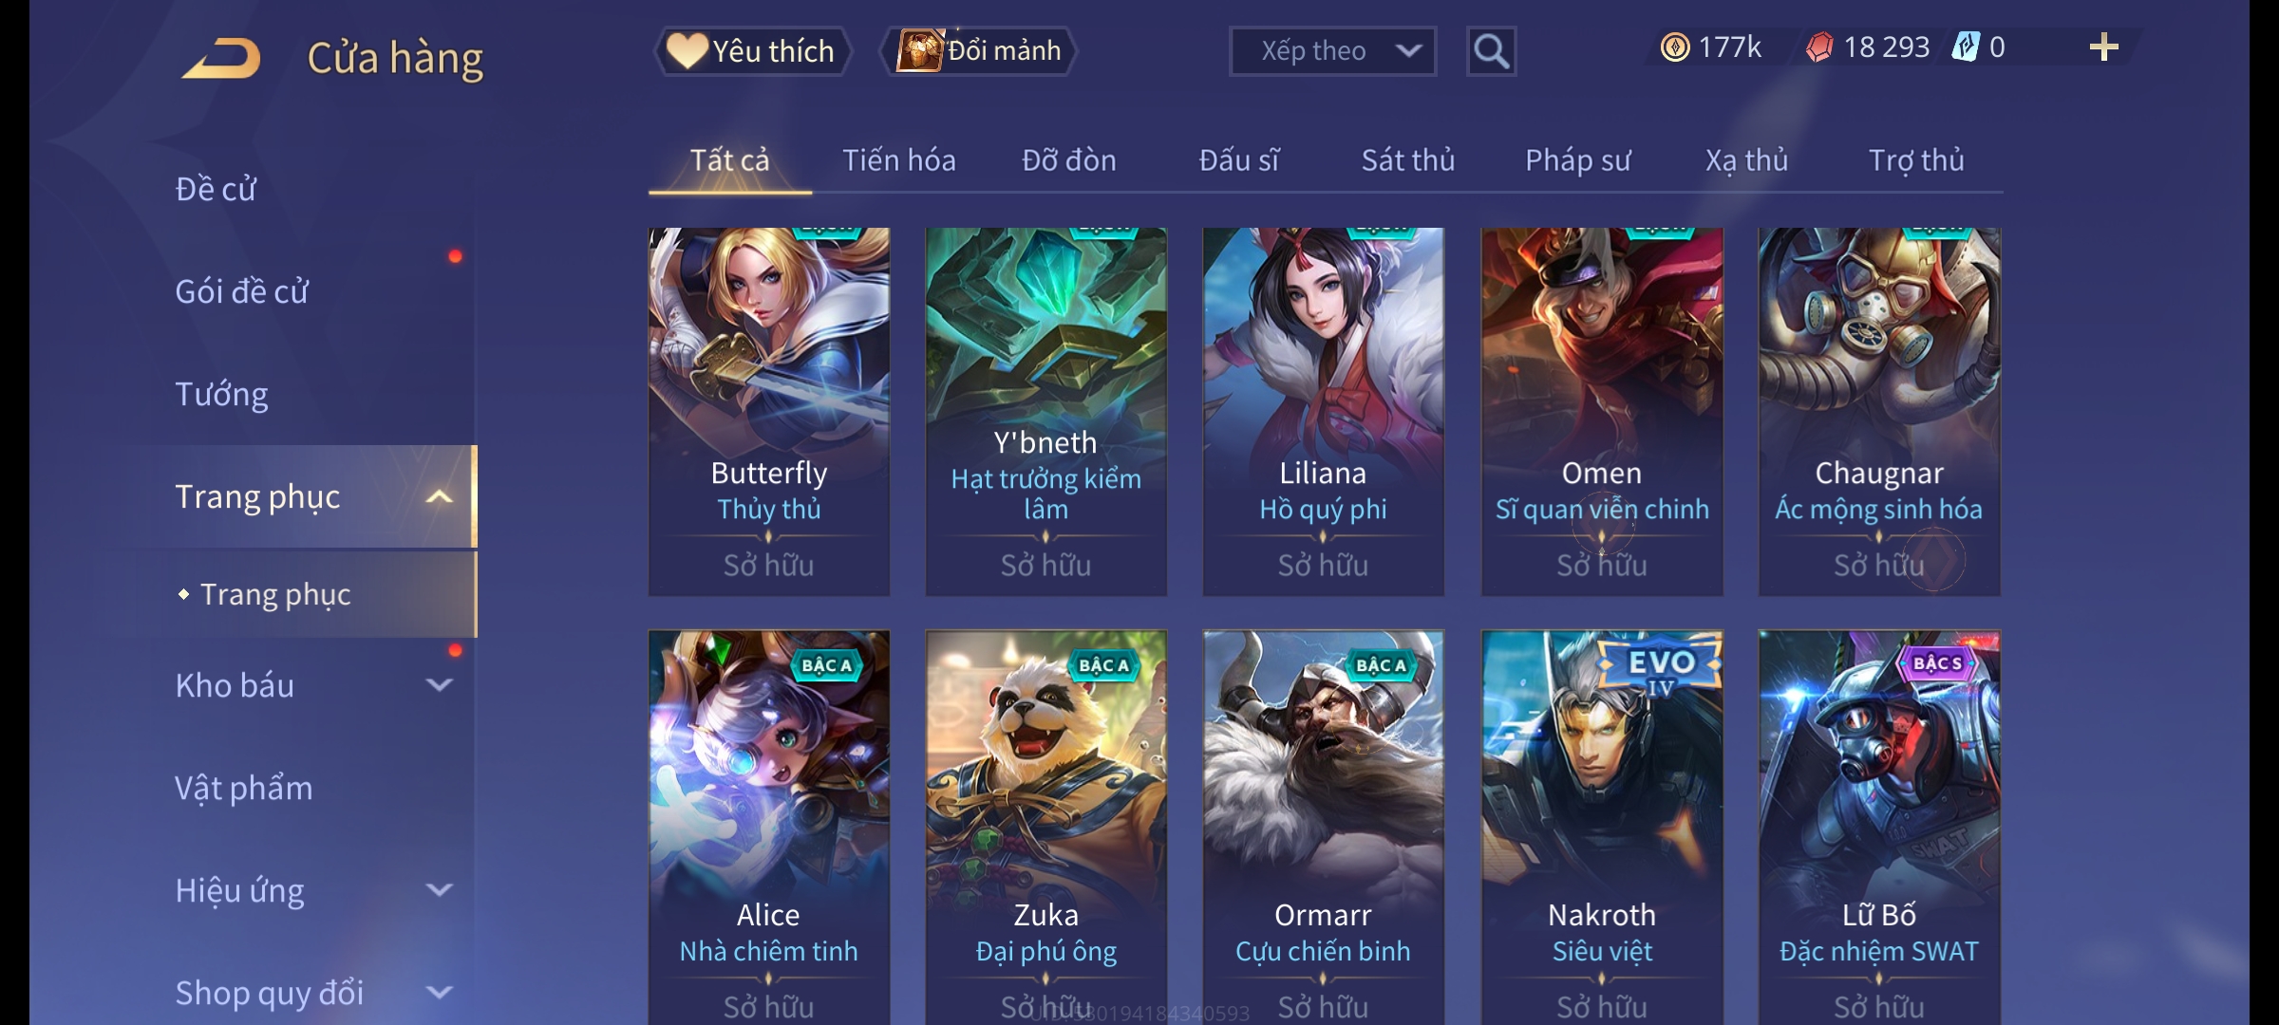Tap the gold coin balance icon
The height and width of the screenshot is (1025, 2279).
coord(1675,47)
